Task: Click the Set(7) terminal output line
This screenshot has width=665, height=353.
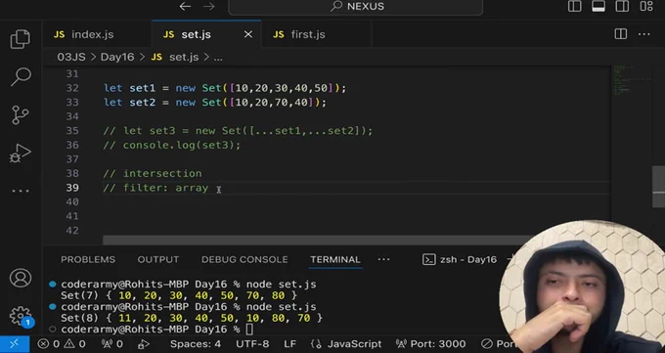Action: [x=179, y=295]
